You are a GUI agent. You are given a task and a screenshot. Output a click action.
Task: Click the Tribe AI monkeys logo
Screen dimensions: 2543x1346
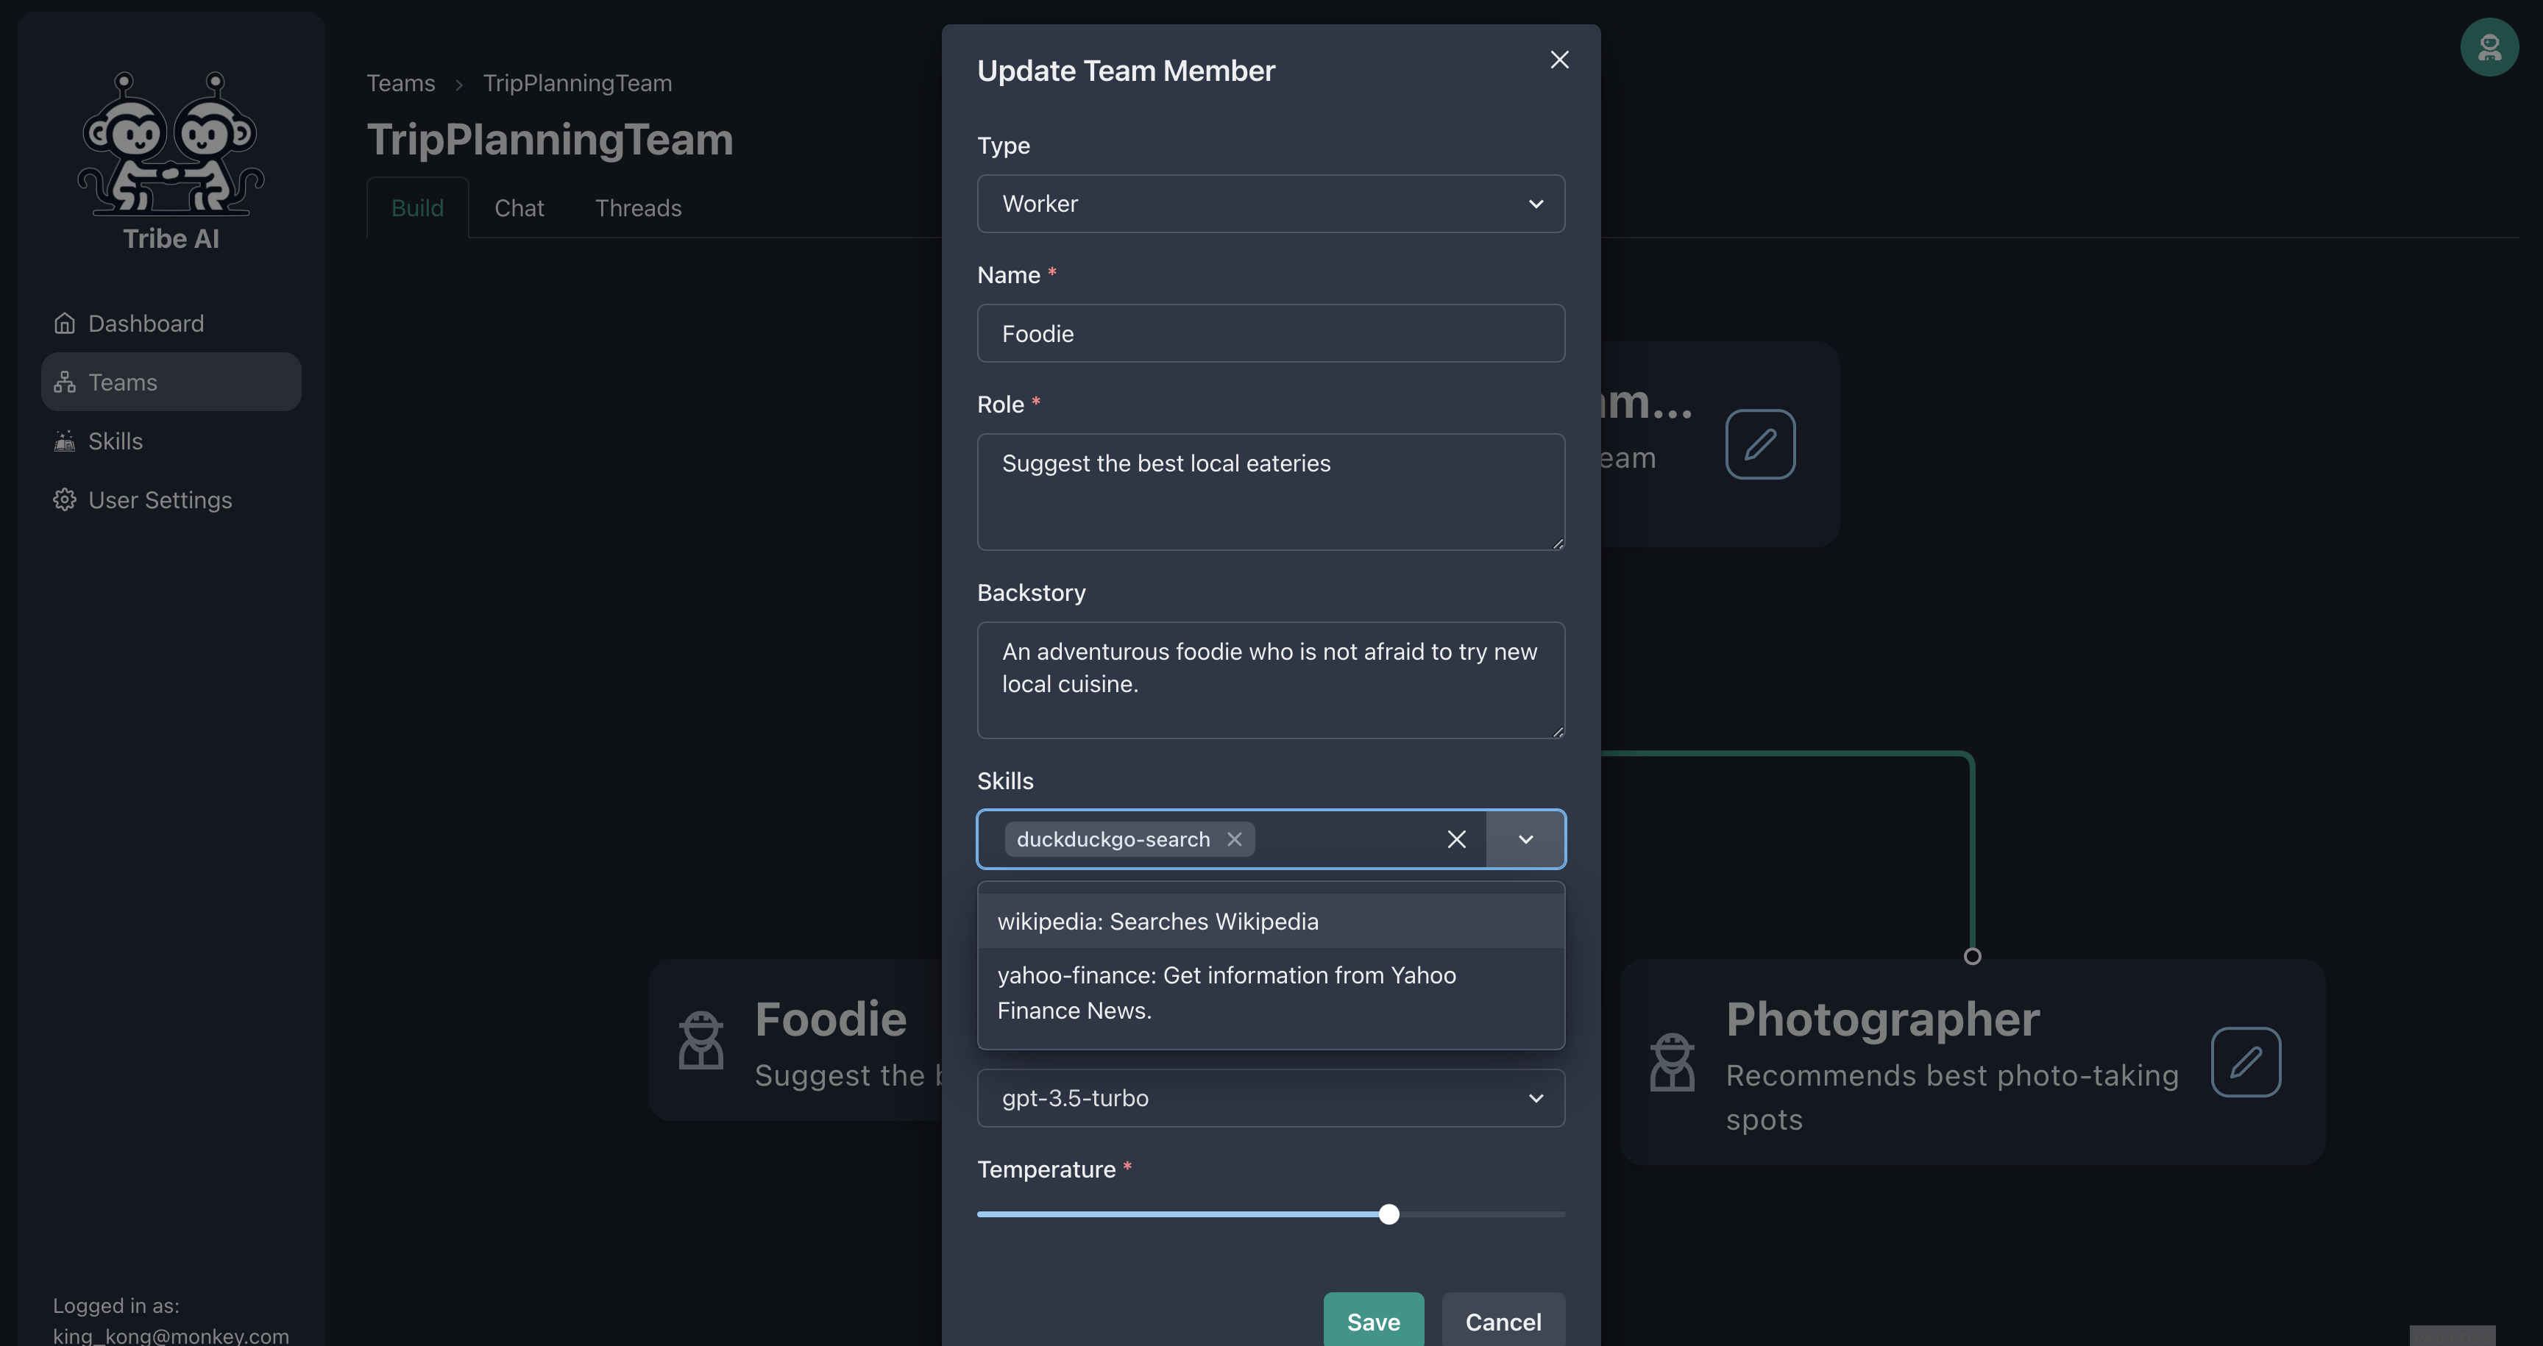pyautogui.click(x=171, y=143)
